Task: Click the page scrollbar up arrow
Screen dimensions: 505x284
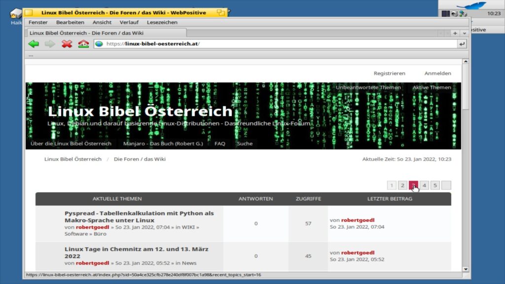Action: tap(466, 62)
